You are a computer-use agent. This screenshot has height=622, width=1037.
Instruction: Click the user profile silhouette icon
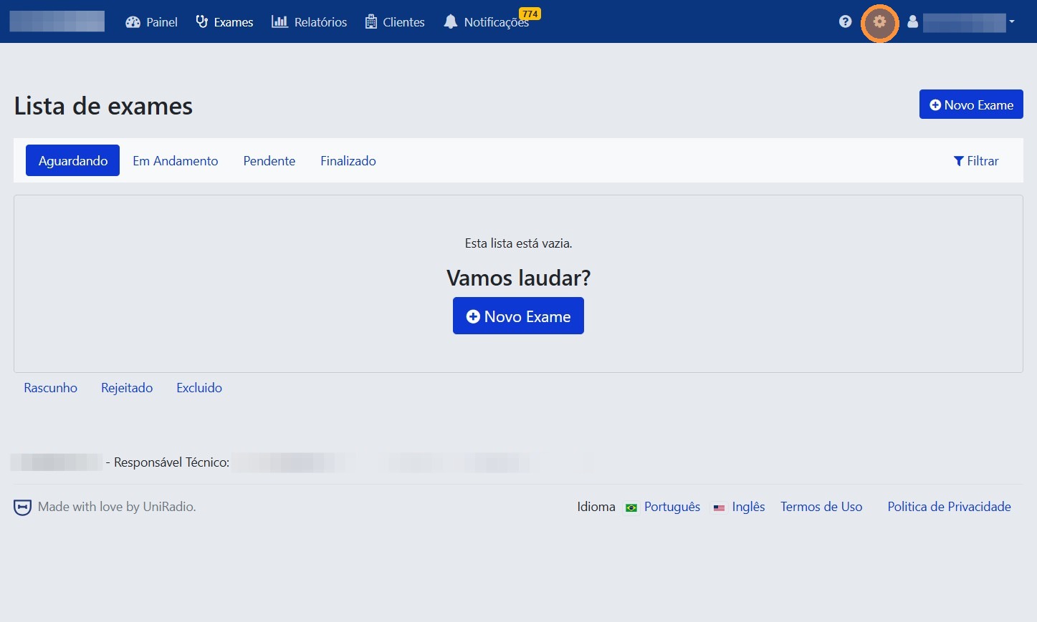point(912,21)
